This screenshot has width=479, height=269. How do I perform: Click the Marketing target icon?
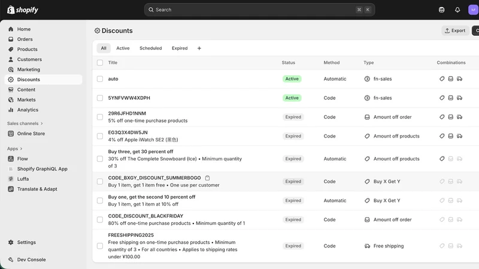click(11, 69)
